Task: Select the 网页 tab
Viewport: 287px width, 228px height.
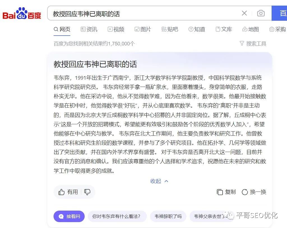Action: [x=62, y=29]
